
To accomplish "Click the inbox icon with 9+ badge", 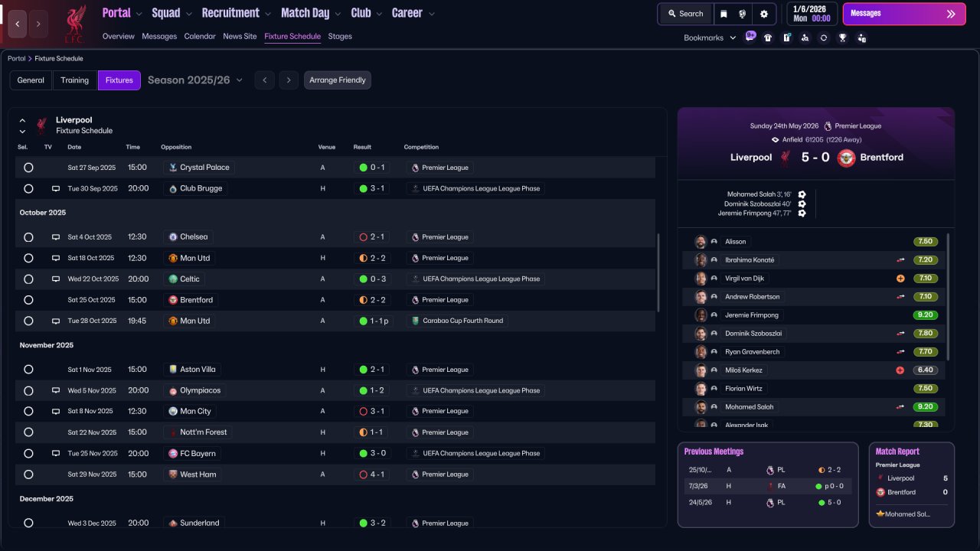I will click(750, 37).
